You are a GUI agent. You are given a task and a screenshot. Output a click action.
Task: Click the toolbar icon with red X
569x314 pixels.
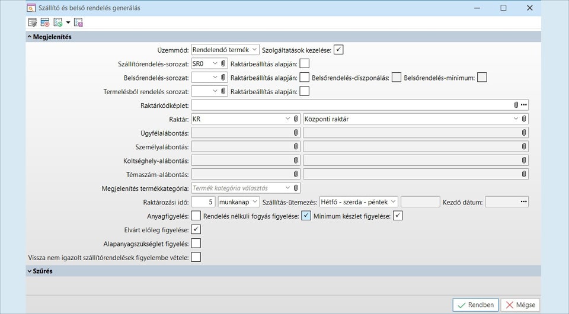(x=45, y=23)
